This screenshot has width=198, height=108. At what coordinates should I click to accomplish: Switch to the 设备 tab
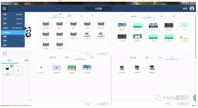9,60
